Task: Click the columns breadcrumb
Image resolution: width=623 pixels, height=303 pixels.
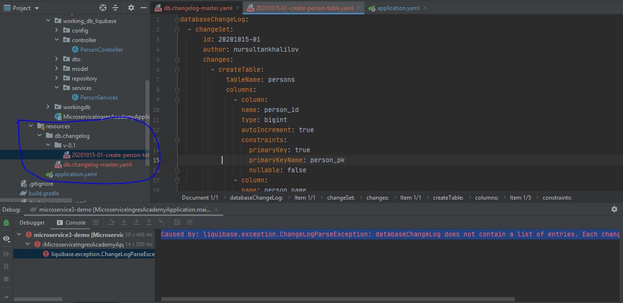Action: (x=487, y=198)
